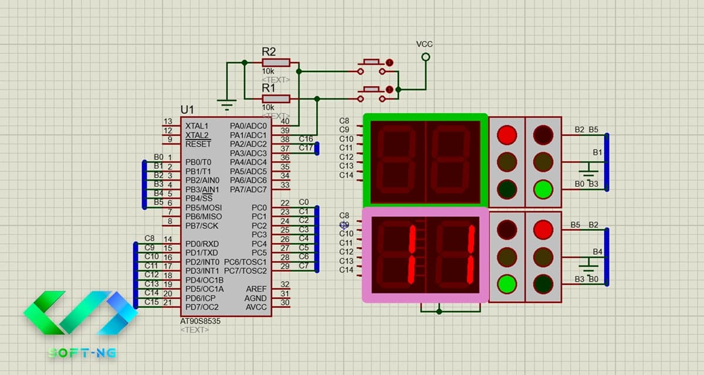704x375 pixels.
Task: Select resistor R1 component body
Action: tap(276, 98)
